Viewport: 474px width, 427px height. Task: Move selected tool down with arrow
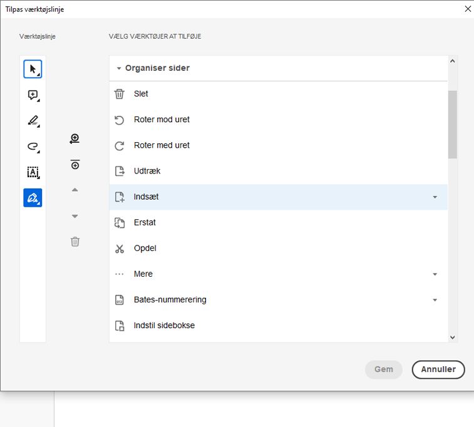point(75,216)
